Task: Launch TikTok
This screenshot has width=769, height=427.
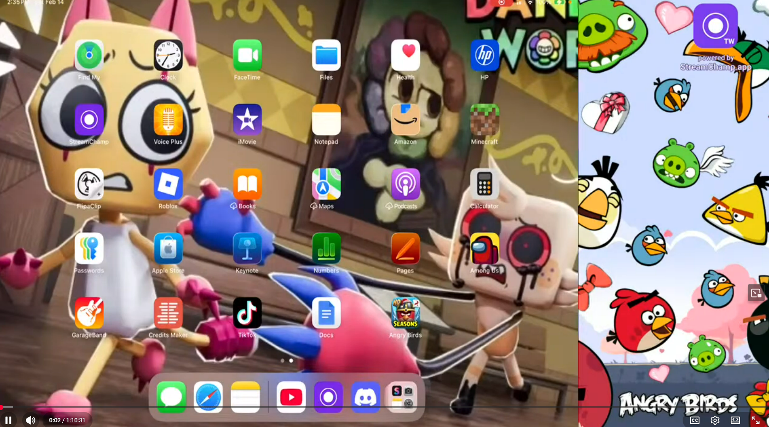Action: point(247,313)
